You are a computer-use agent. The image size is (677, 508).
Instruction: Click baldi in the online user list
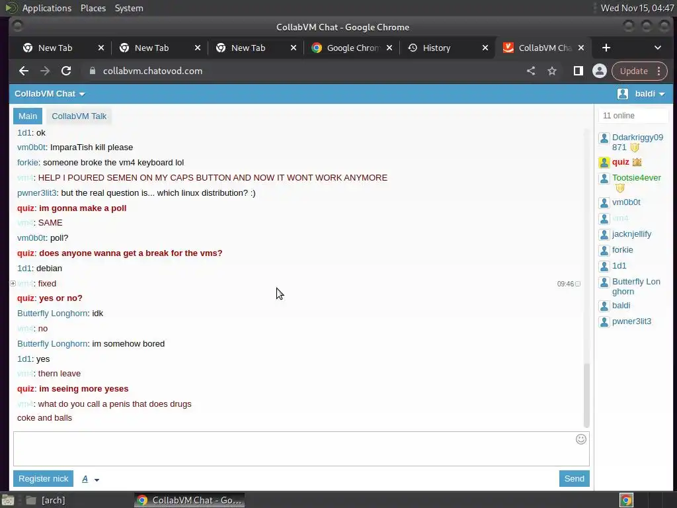(x=621, y=306)
